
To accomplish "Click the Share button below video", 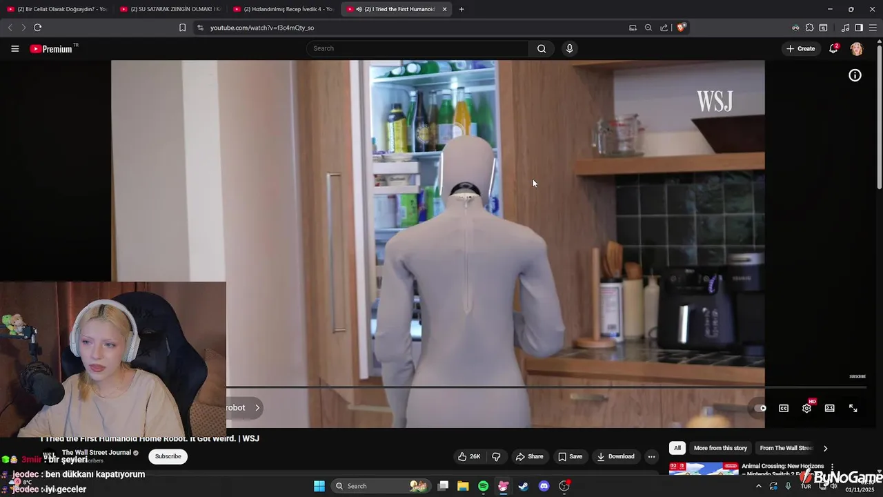I will [529, 456].
